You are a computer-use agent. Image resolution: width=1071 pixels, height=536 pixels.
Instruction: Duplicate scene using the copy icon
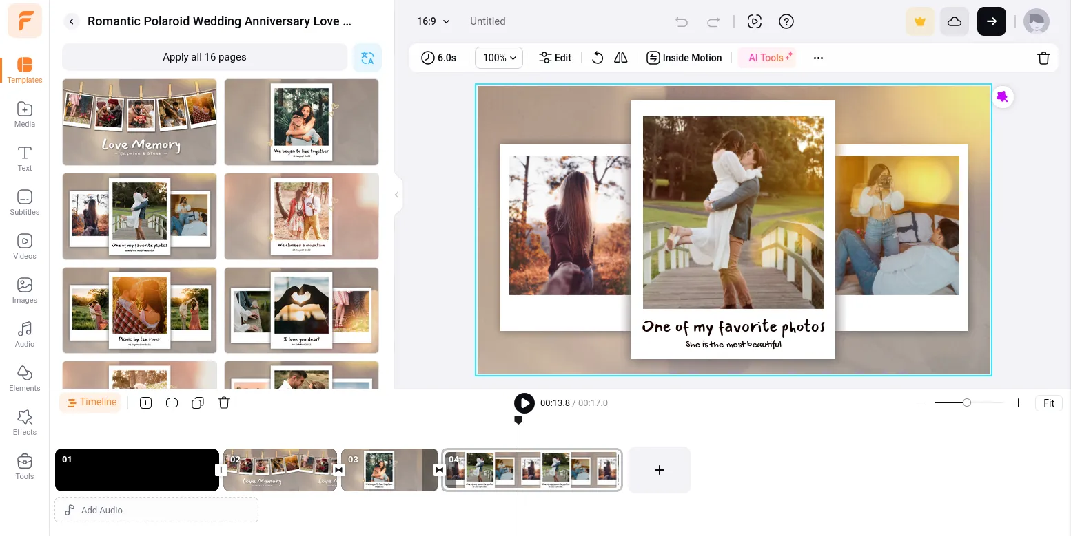198,403
